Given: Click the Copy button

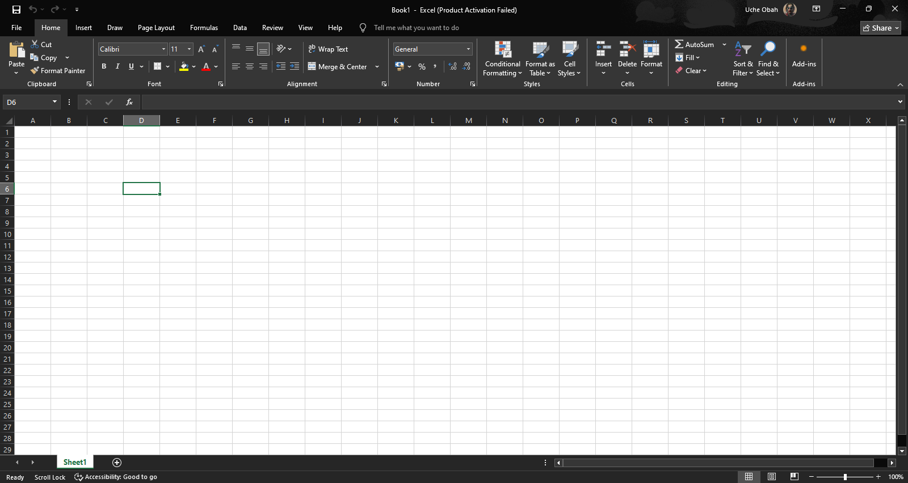Looking at the screenshot, I should pyautogui.click(x=44, y=58).
